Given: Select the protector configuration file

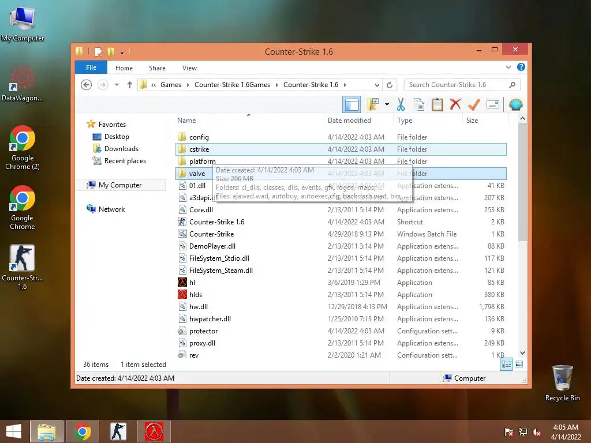Looking at the screenshot, I should coord(341,331).
